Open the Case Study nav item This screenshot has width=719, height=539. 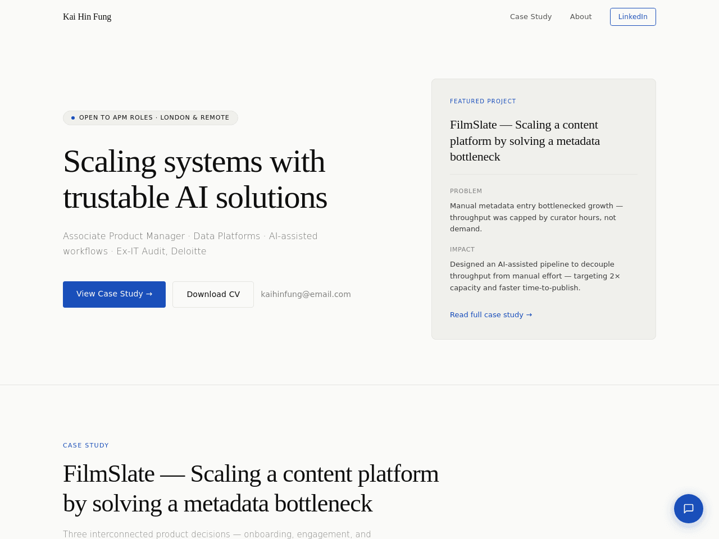tap(531, 17)
